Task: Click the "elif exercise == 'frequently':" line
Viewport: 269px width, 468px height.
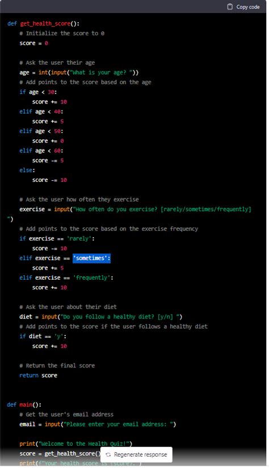Action: tap(66, 278)
